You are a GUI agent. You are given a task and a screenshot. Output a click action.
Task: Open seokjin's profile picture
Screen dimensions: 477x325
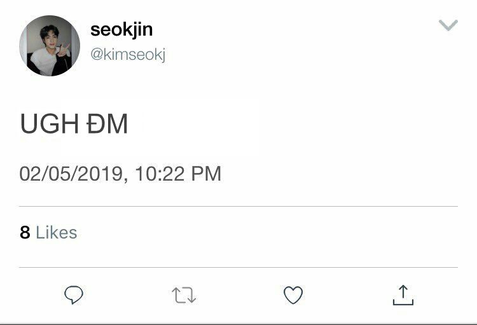point(49,46)
